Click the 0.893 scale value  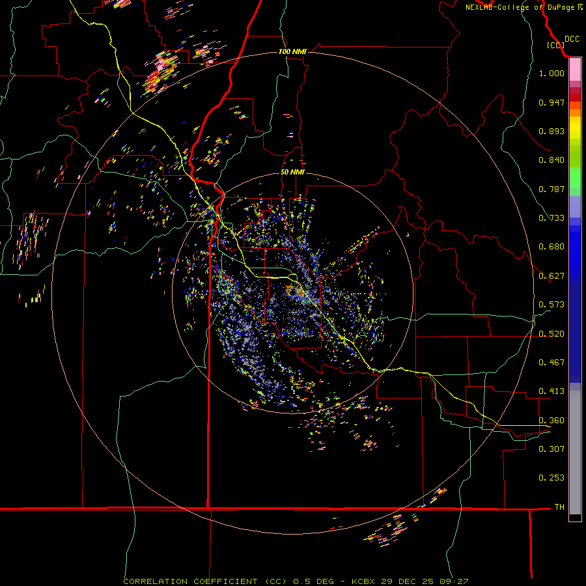click(x=551, y=131)
